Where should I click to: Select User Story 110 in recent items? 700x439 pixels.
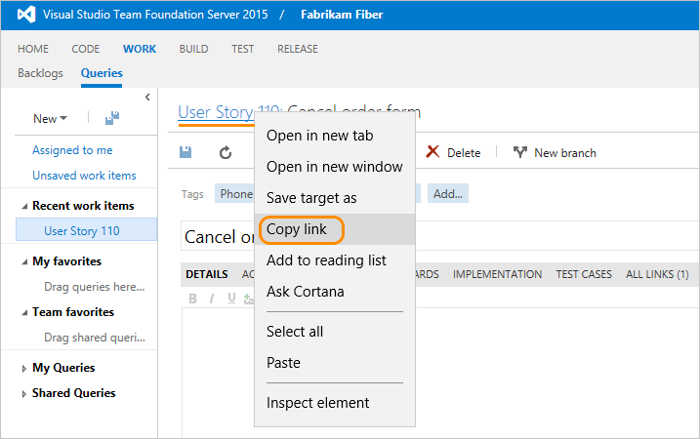86,229
